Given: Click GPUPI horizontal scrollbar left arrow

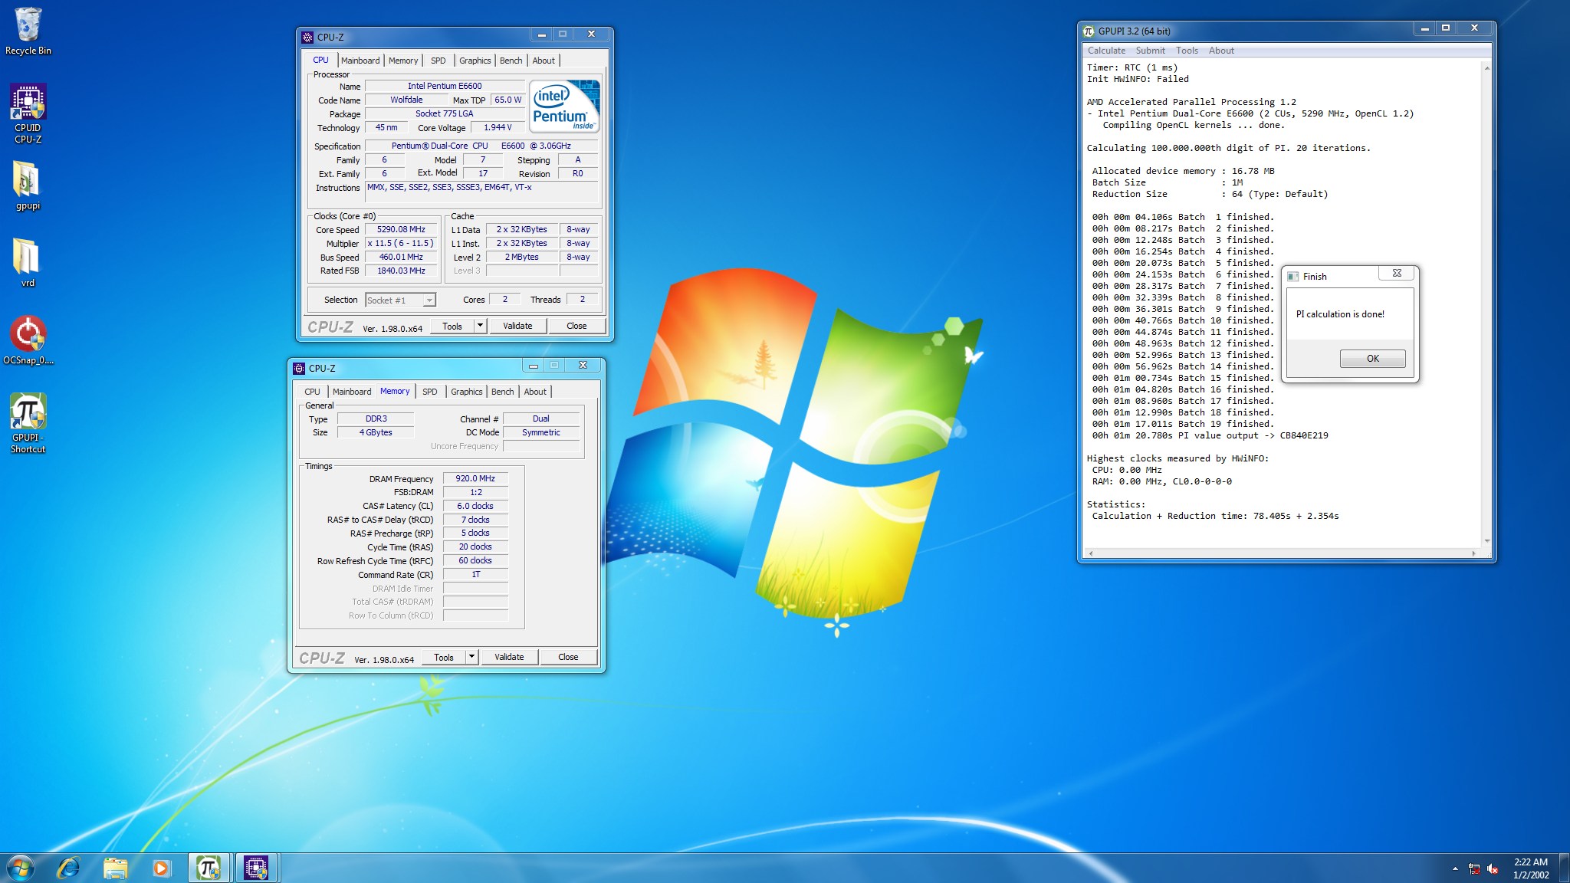Looking at the screenshot, I should pos(1090,553).
